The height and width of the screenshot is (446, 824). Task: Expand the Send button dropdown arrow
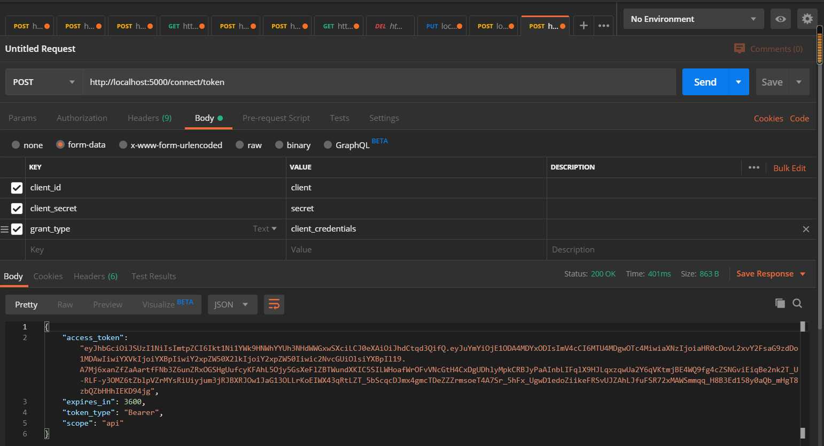739,82
